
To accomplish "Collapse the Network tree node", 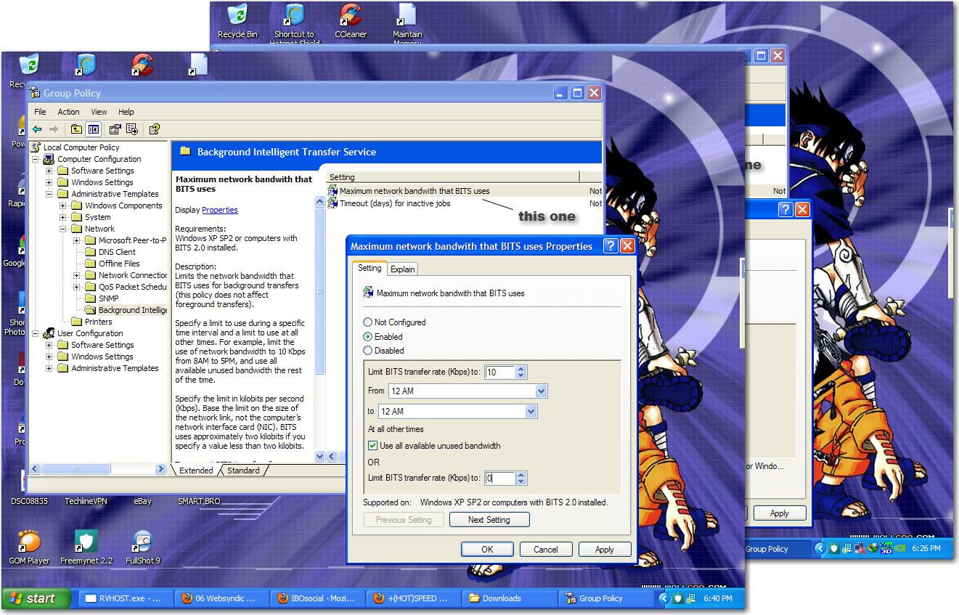I will point(63,229).
